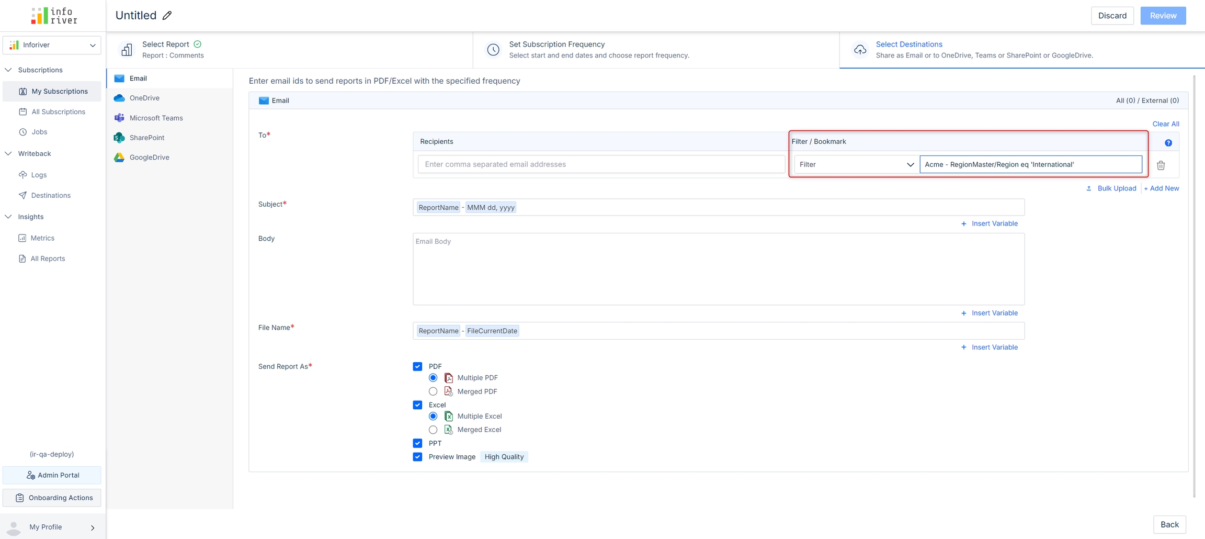Viewport: 1205px width, 539px height.
Task: Click the blue help question mark icon
Action: click(1168, 143)
